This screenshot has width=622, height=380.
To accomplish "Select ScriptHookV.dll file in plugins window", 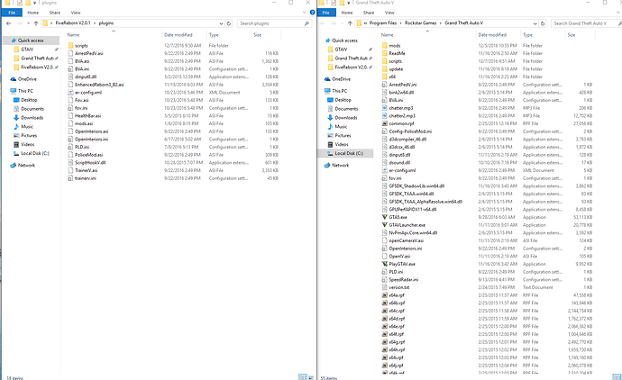I will (x=90, y=163).
